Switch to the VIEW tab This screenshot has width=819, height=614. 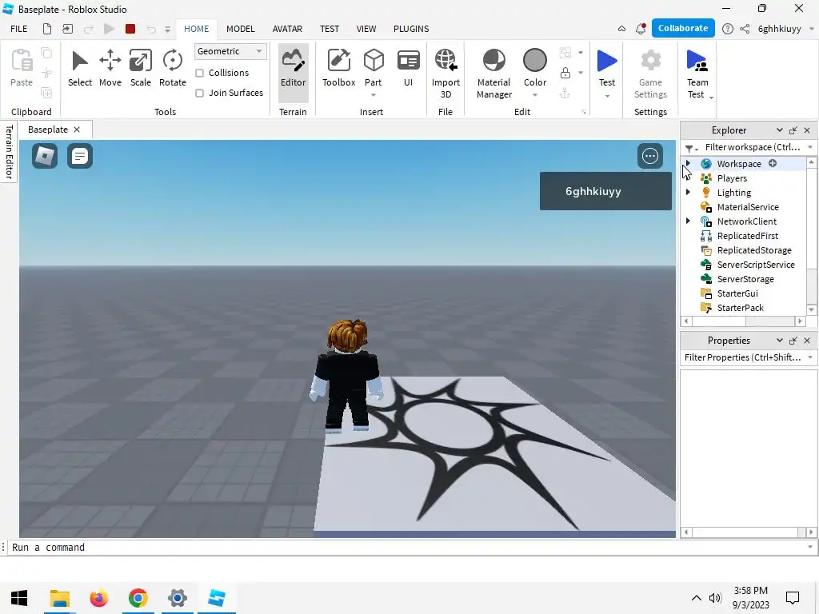(x=366, y=29)
